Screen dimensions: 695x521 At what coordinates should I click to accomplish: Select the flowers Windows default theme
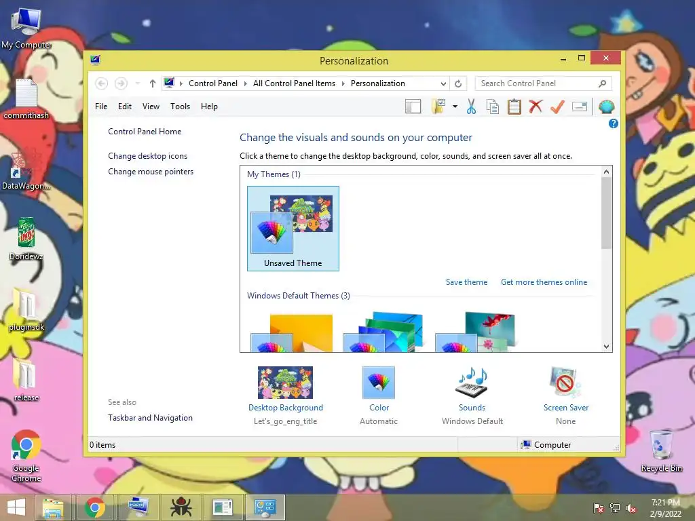pos(475,332)
